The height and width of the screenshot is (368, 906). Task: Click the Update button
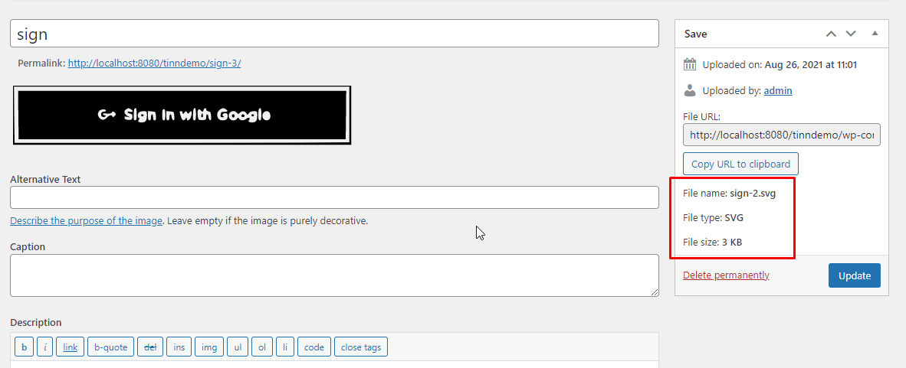[x=855, y=275]
